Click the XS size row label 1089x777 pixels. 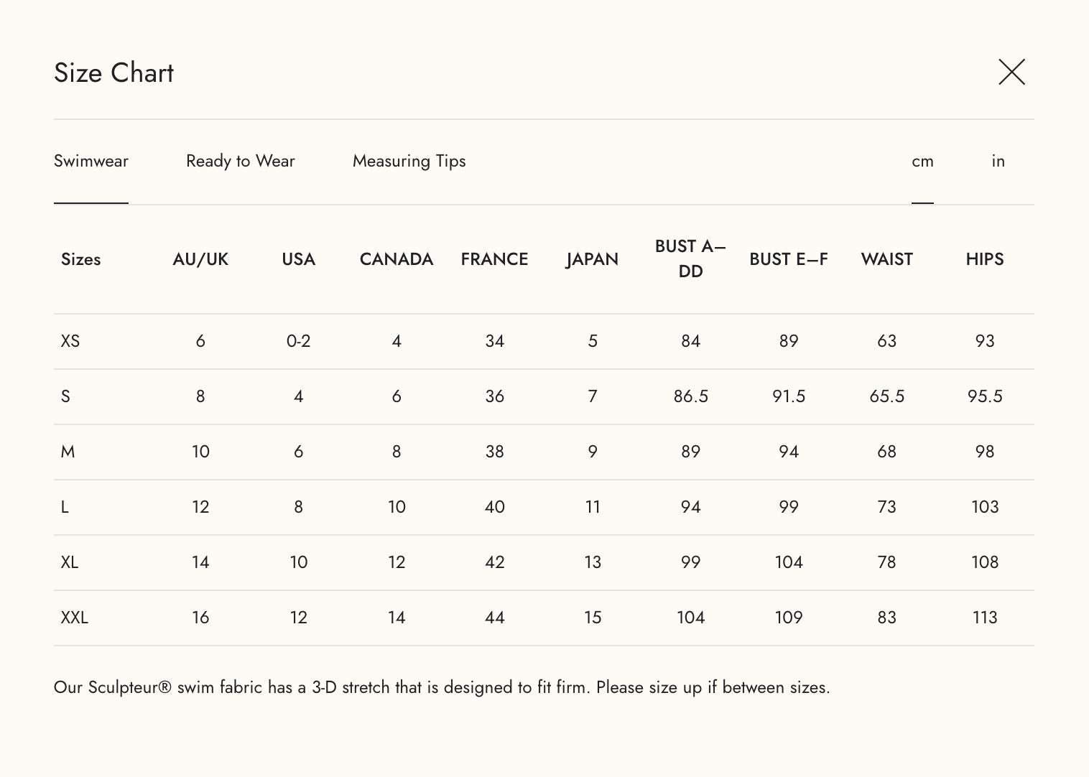pos(70,341)
